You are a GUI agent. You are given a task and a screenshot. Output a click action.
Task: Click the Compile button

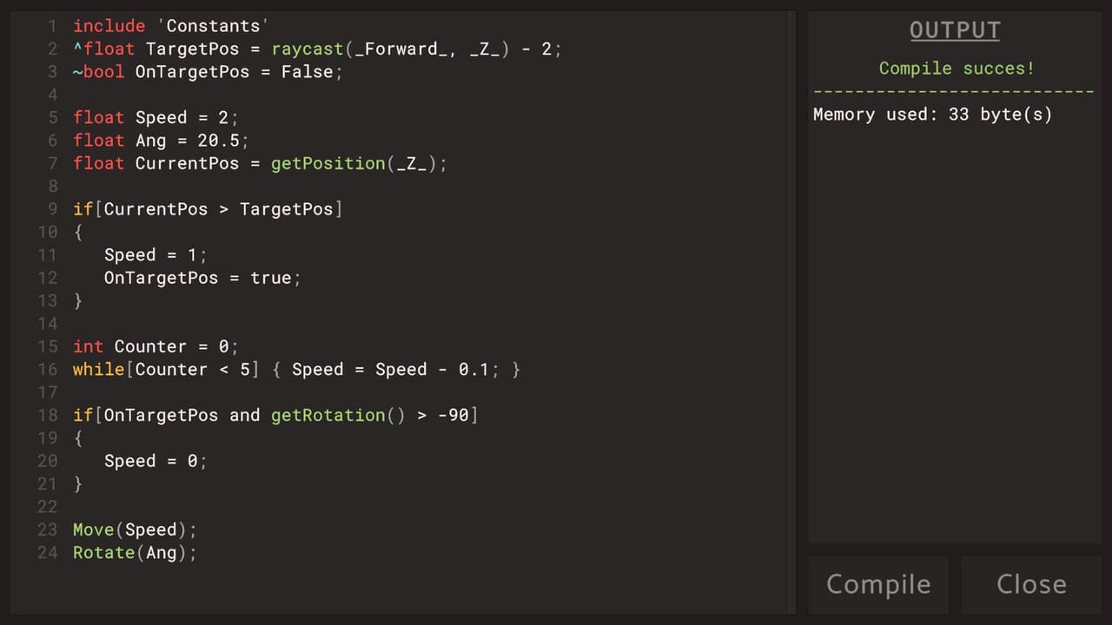click(878, 584)
